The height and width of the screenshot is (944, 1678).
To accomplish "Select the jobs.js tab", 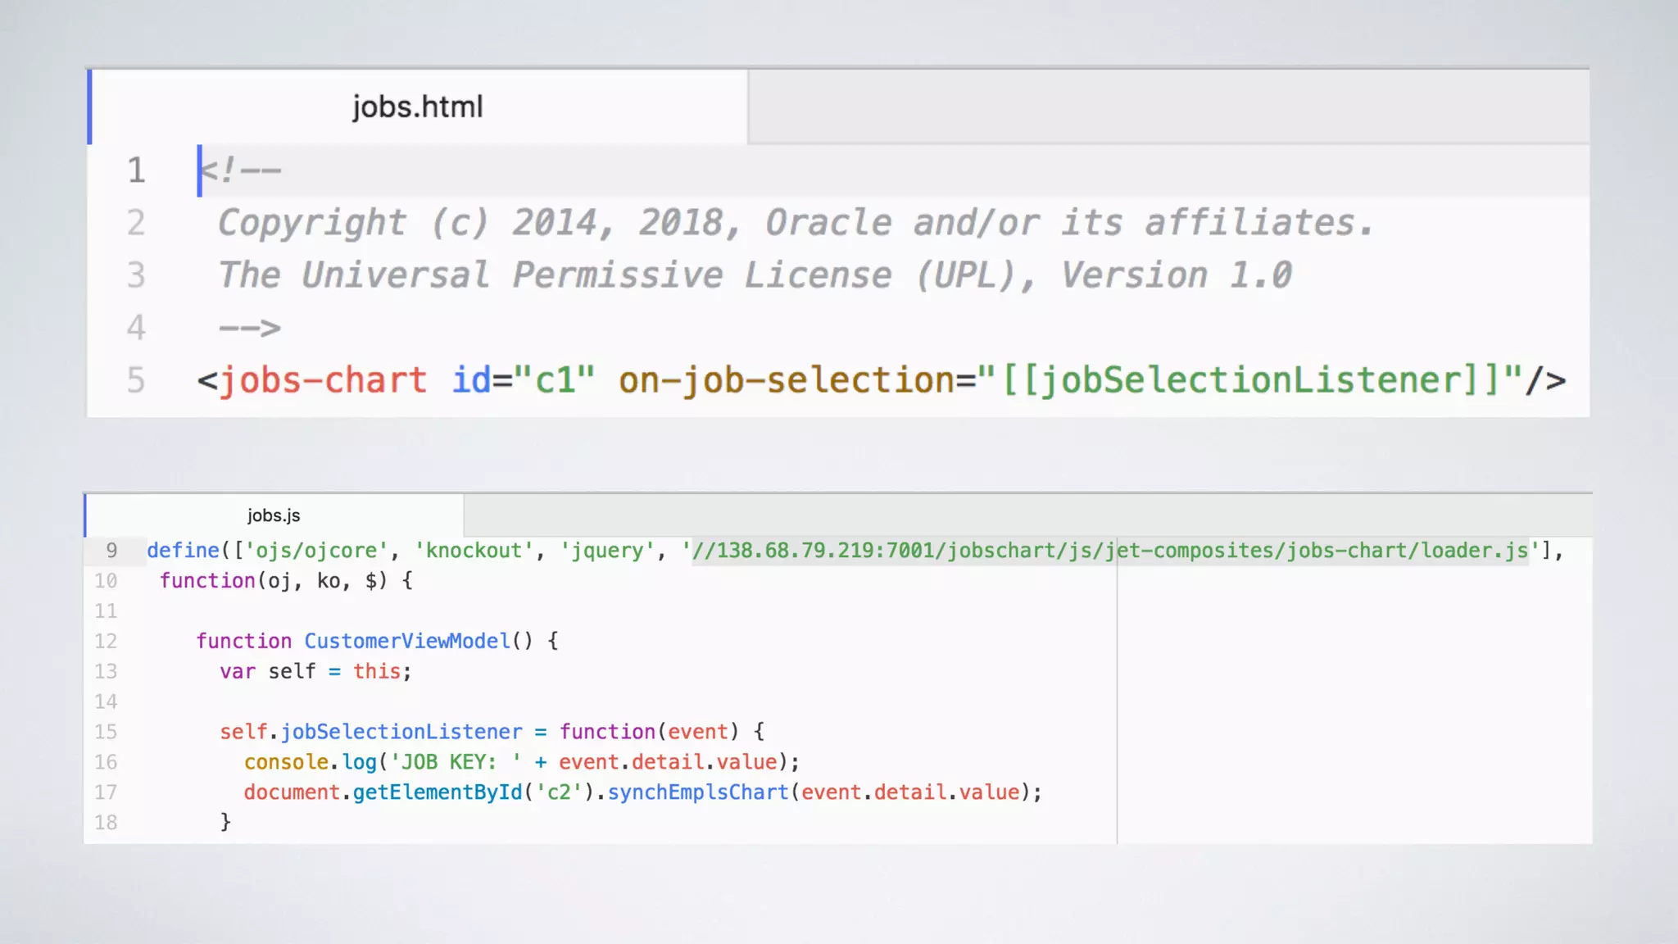I will tap(274, 515).
